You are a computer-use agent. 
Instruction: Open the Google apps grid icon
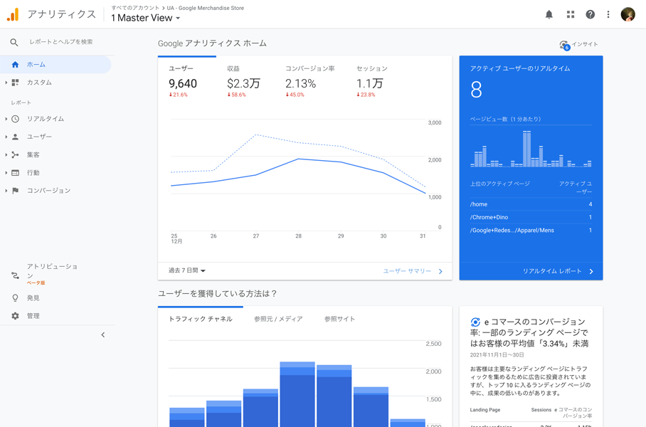click(570, 14)
